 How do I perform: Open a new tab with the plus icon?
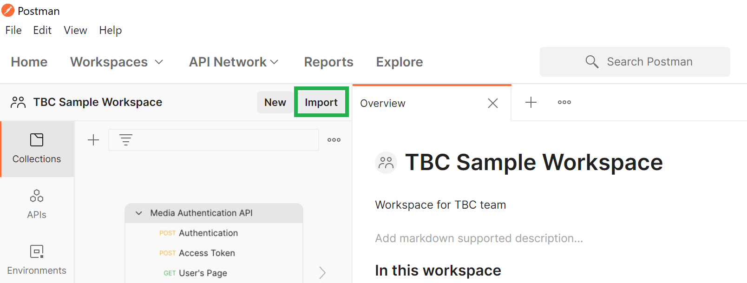531,102
